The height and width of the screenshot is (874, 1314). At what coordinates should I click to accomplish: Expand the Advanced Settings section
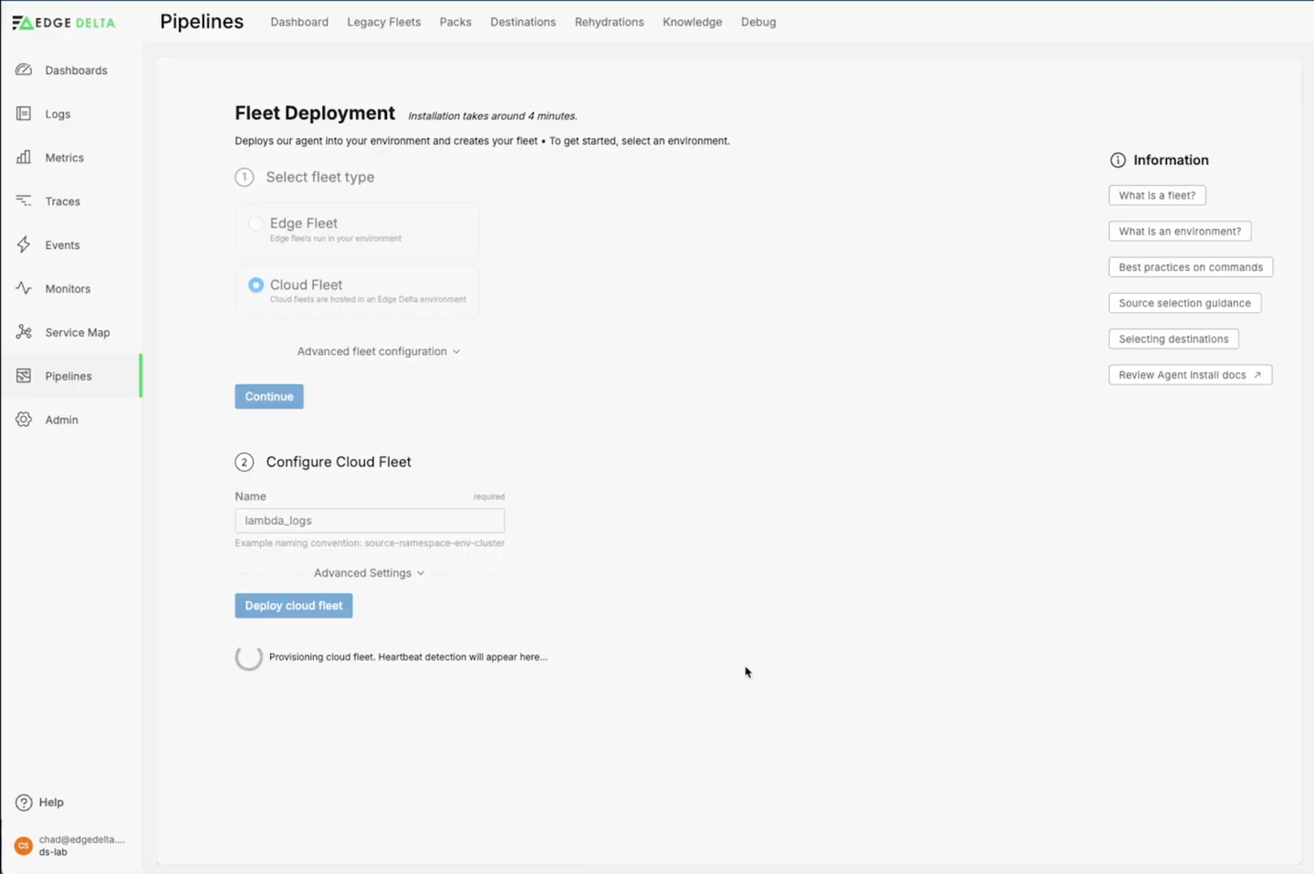[369, 573]
